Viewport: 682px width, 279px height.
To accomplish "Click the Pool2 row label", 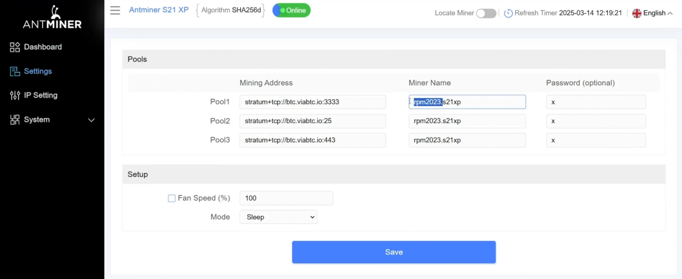I will [x=220, y=121].
